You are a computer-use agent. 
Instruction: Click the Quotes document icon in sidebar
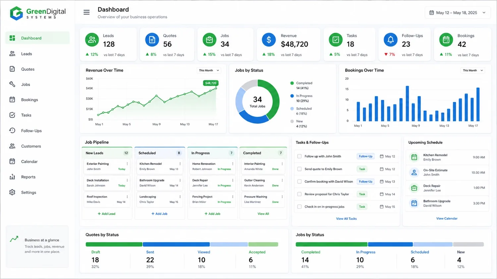click(12, 69)
